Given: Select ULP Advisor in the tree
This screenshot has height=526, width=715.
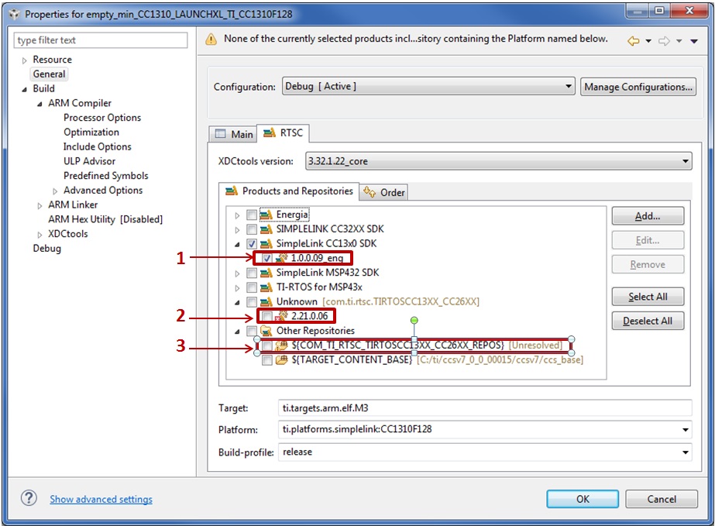Looking at the screenshot, I should (x=89, y=161).
